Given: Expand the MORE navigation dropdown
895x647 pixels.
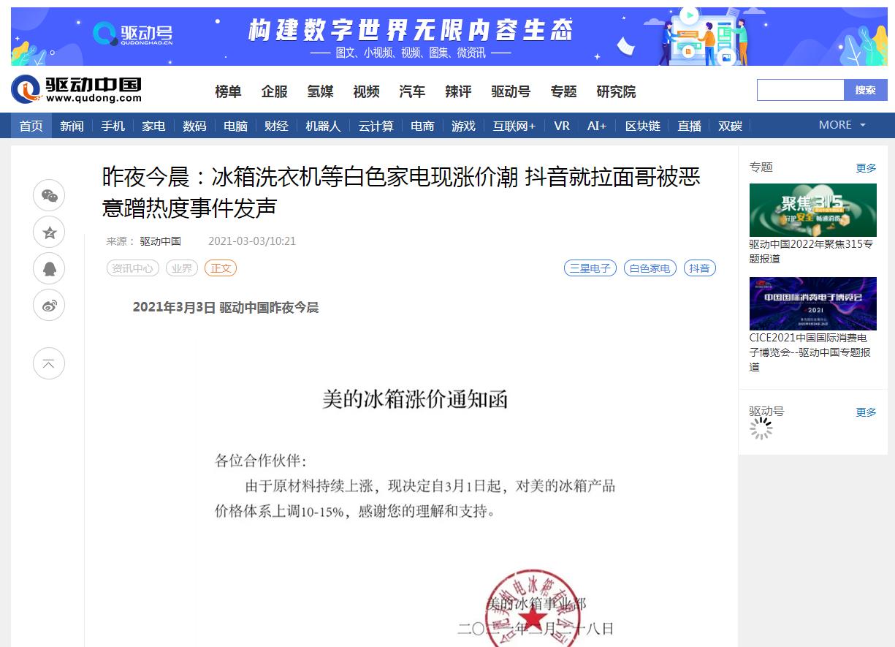Looking at the screenshot, I should [x=842, y=125].
